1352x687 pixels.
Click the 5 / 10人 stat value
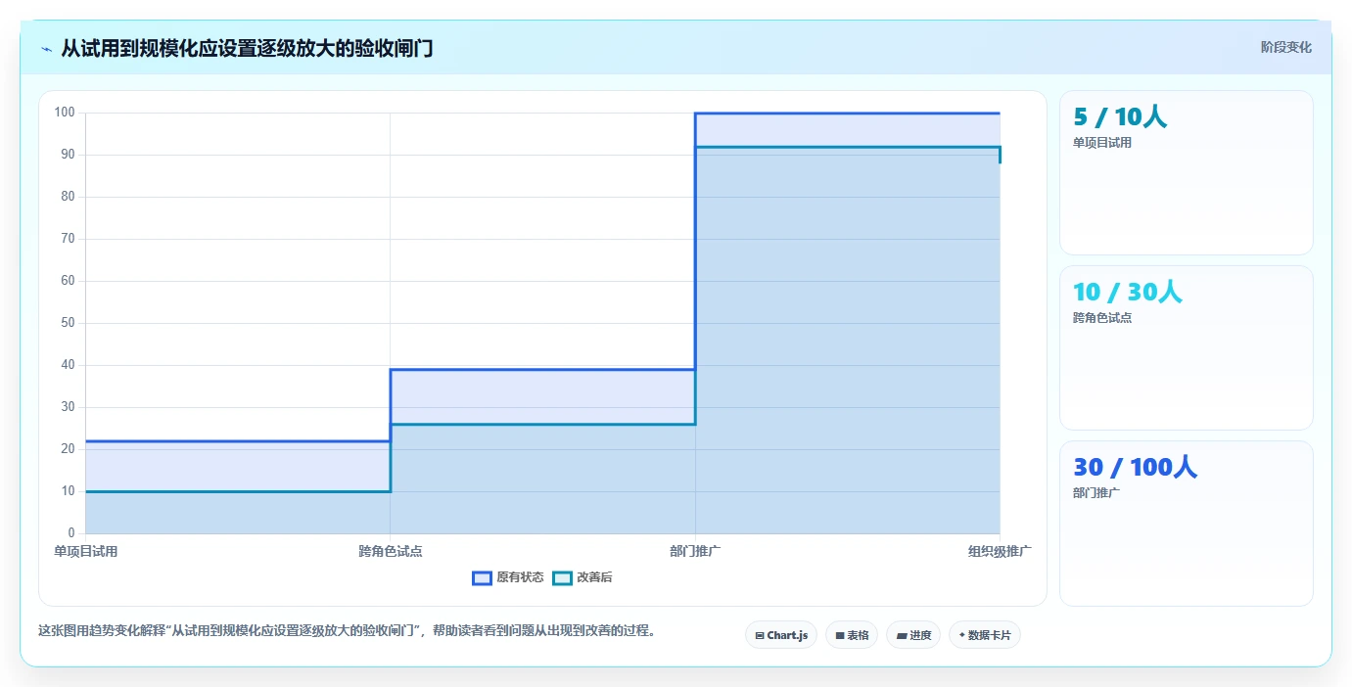pyautogui.click(x=1120, y=117)
